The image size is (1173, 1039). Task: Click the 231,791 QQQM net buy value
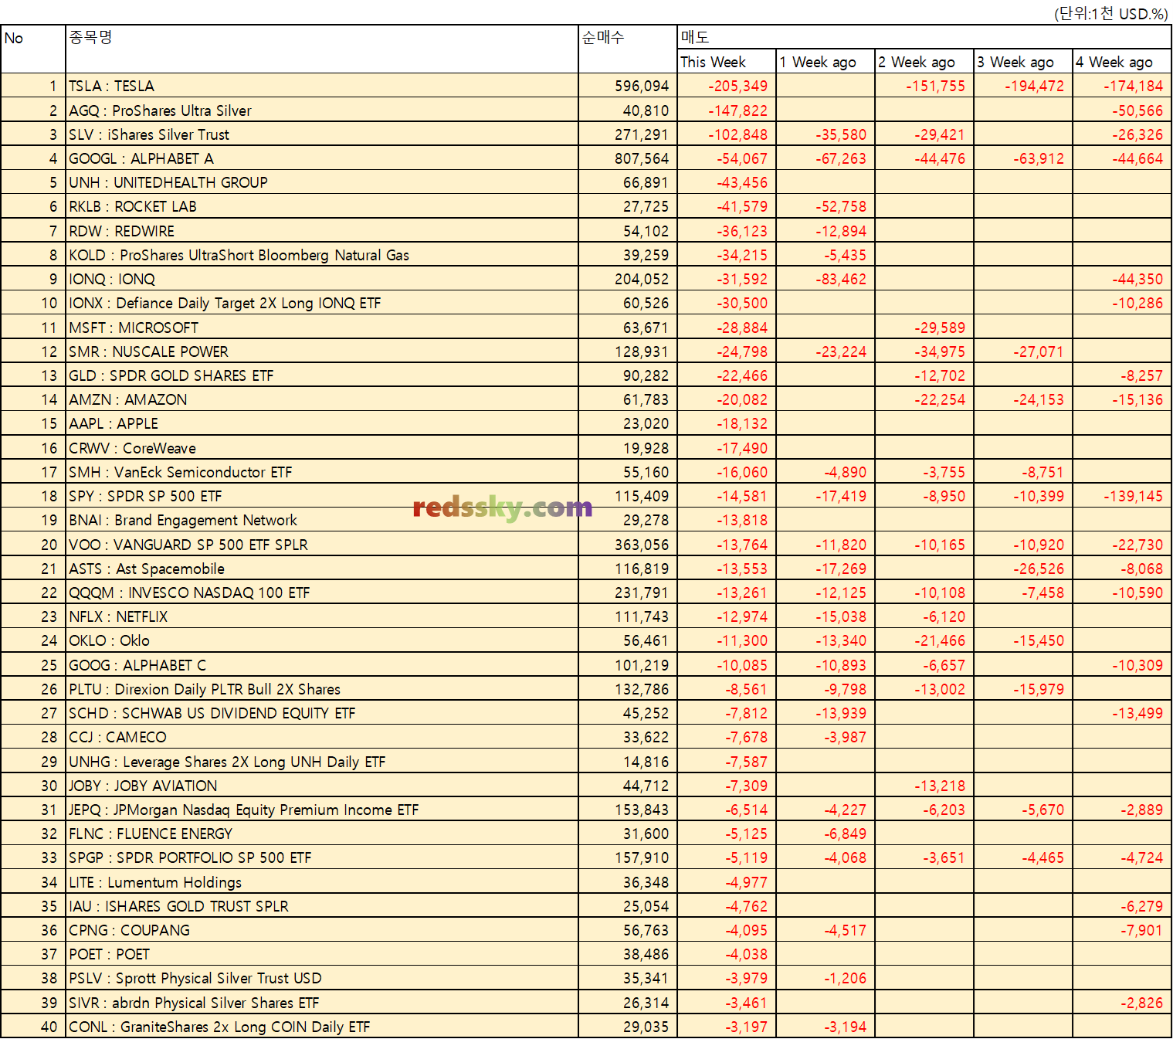click(x=642, y=592)
